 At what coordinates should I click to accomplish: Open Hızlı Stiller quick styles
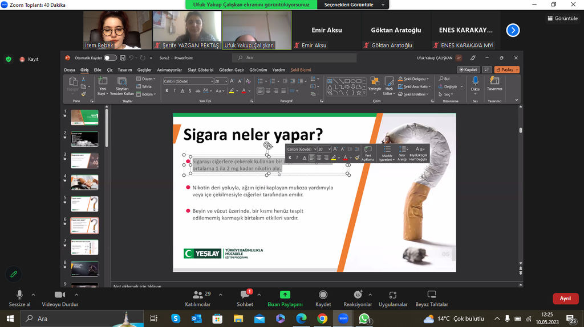point(389,86)
